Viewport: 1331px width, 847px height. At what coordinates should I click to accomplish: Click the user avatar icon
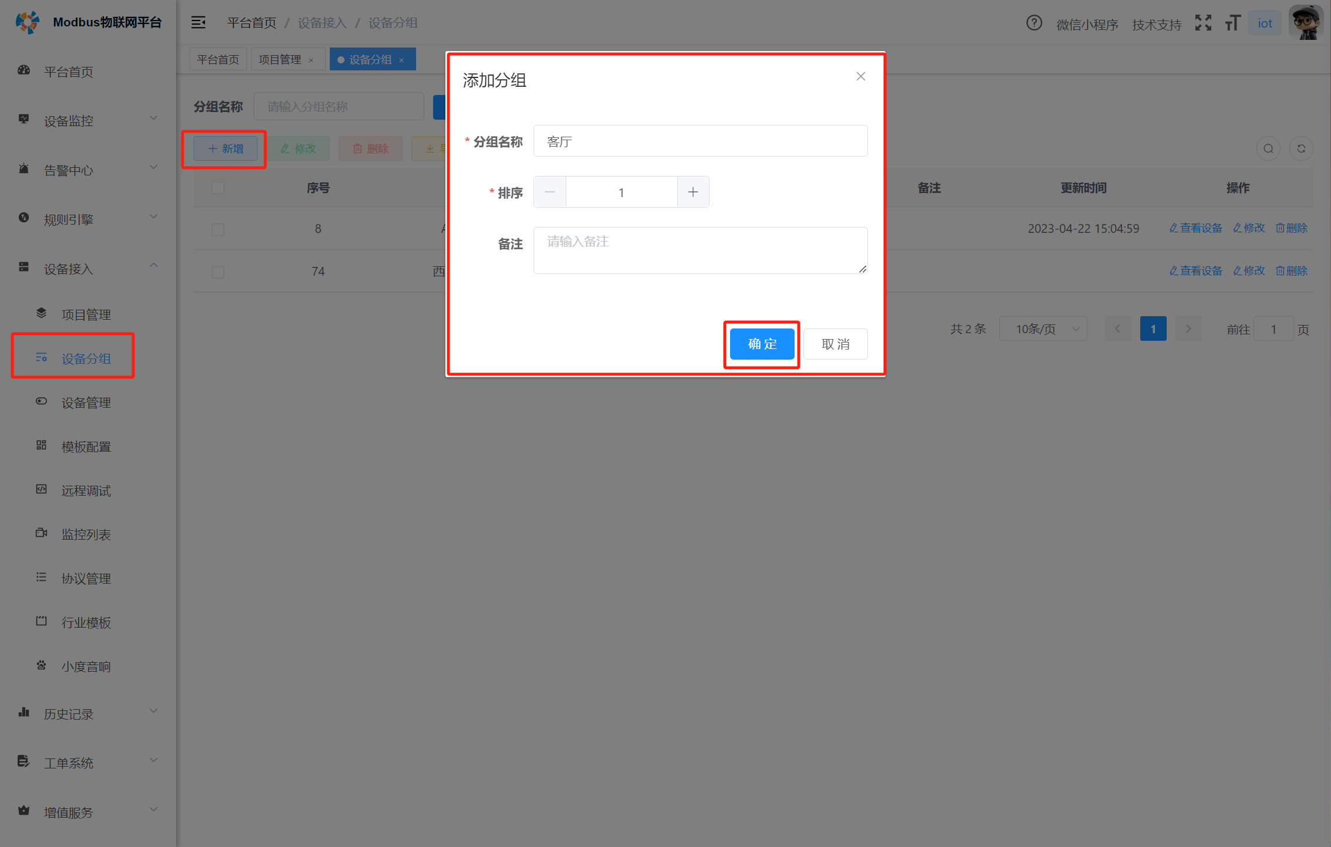tap(1306, 23)
